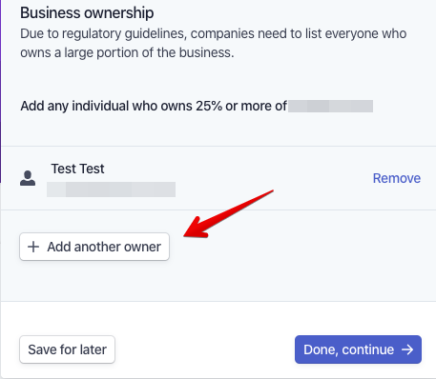The image size is (436, 379).
Task: Click the person icon beside Test Test
Action: pos(28,178)
